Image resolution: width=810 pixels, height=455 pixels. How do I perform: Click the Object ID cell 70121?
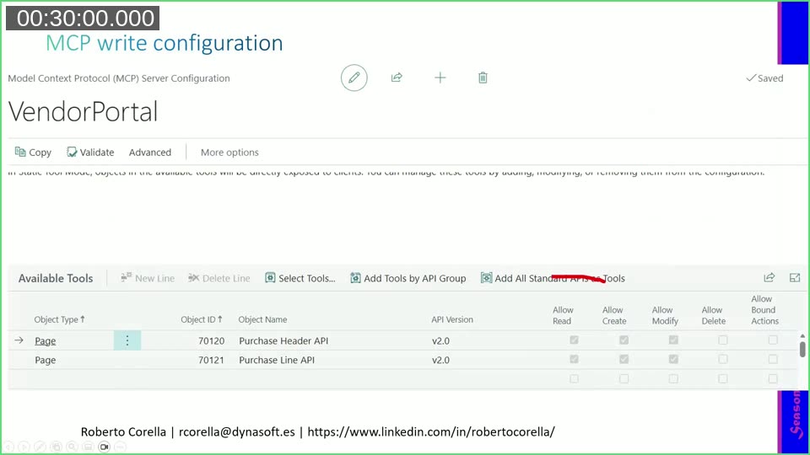coord(211,360)
